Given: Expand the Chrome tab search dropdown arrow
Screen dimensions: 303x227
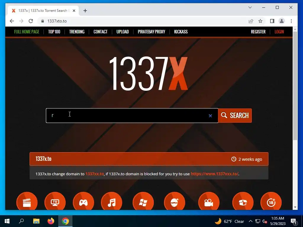Looking at the screenshot, I should click(250, 7).
